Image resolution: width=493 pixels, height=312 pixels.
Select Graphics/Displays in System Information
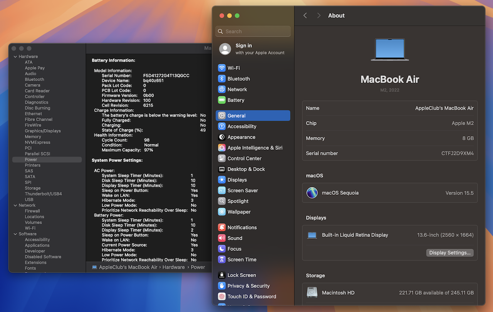point(43,131)
